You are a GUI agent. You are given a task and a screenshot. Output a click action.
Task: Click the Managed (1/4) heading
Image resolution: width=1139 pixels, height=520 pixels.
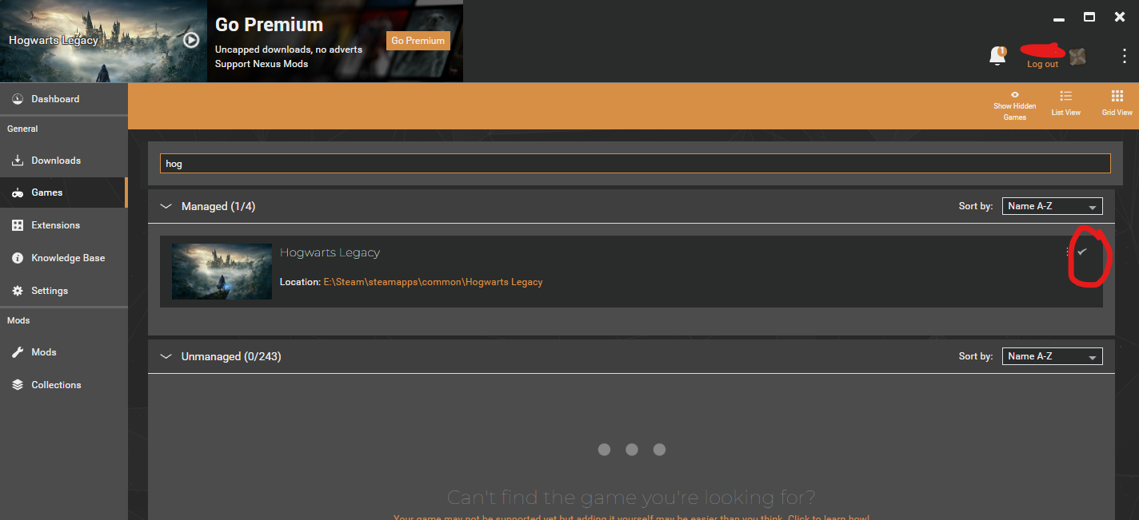(218, 206)
